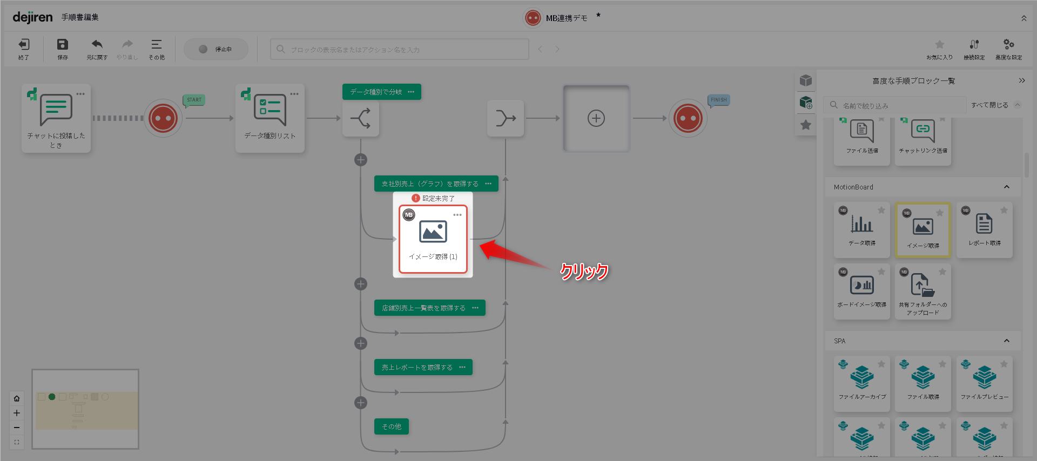1037x461 pixels.
Task: Click the empty add-block plus placeholder
Action: 596,118
